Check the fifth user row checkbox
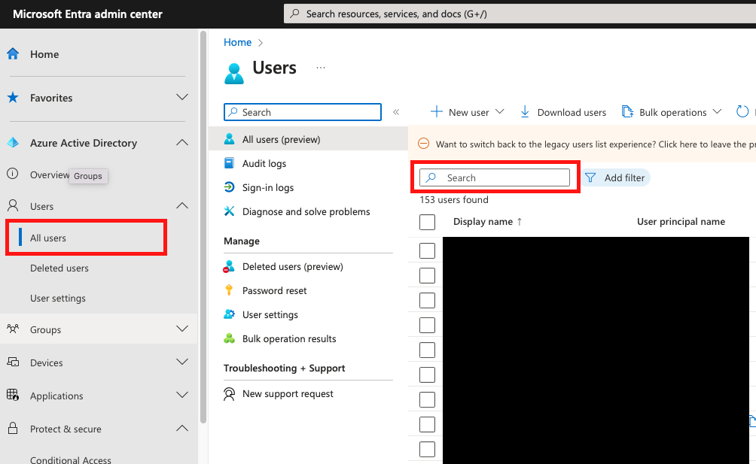Screen dimensions: 756x464 [427, 350]
